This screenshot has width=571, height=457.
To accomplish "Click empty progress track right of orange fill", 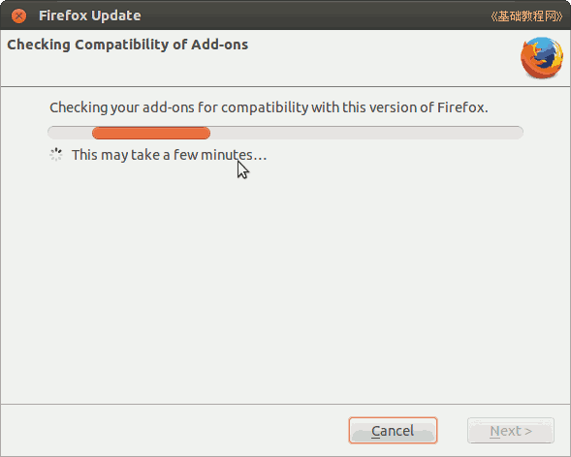I will pyautogui.click(x=366, y=133).
